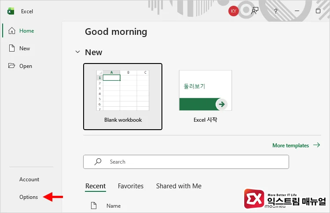Switch to the Recent tab

(x=95, y=186)
